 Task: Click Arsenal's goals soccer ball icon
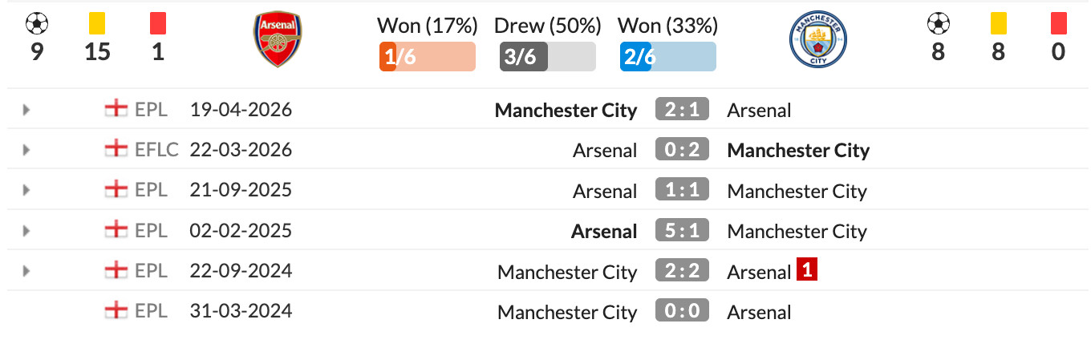[x=37, y=24]
